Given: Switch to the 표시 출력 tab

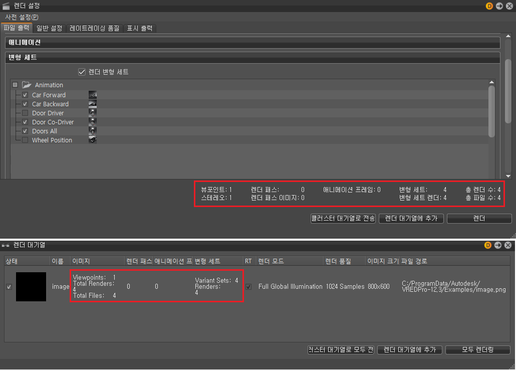Looking at the screenshot, I should 140,29.
